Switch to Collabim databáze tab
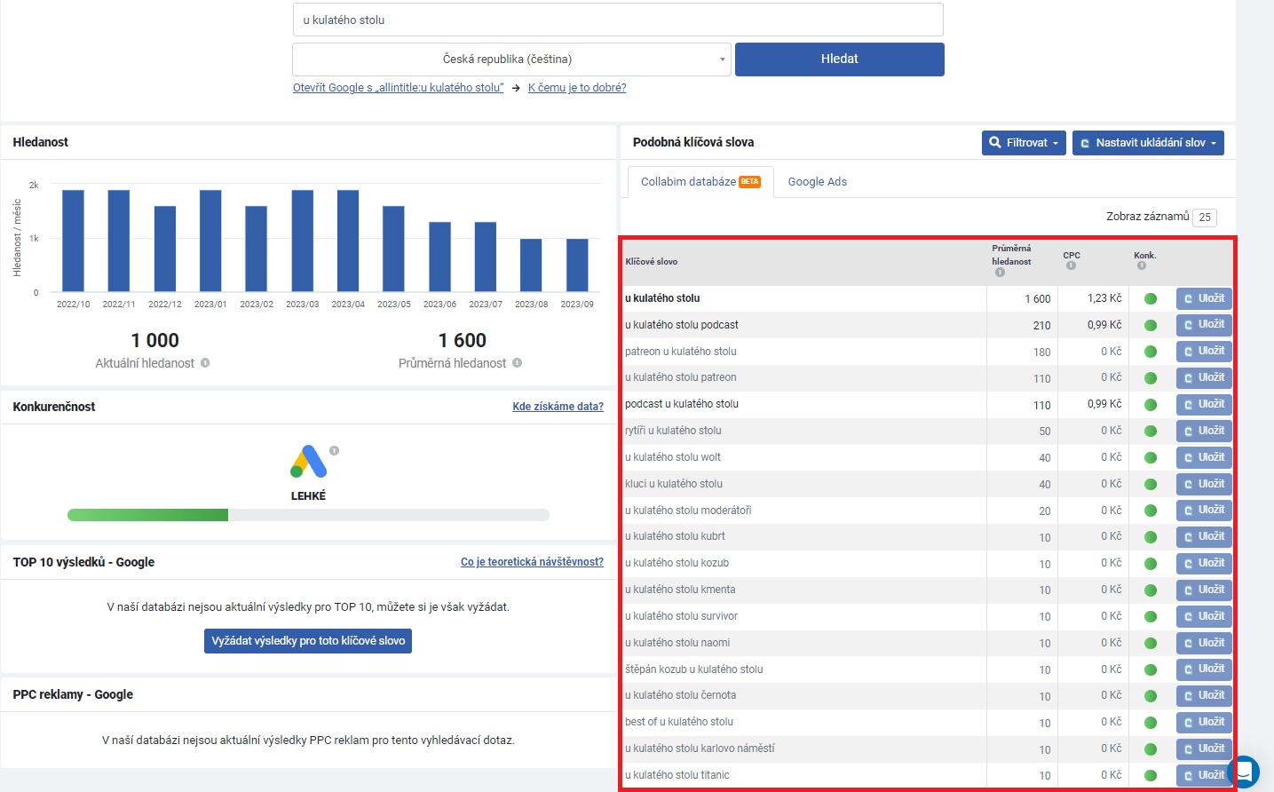Image resolution: width=1274 pixels, height=792 pixels. coord(700,182)
